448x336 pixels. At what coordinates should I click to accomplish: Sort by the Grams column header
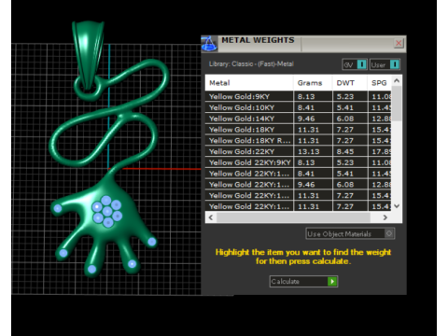313,83
